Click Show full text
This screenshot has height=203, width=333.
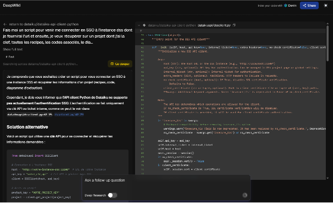13,49
